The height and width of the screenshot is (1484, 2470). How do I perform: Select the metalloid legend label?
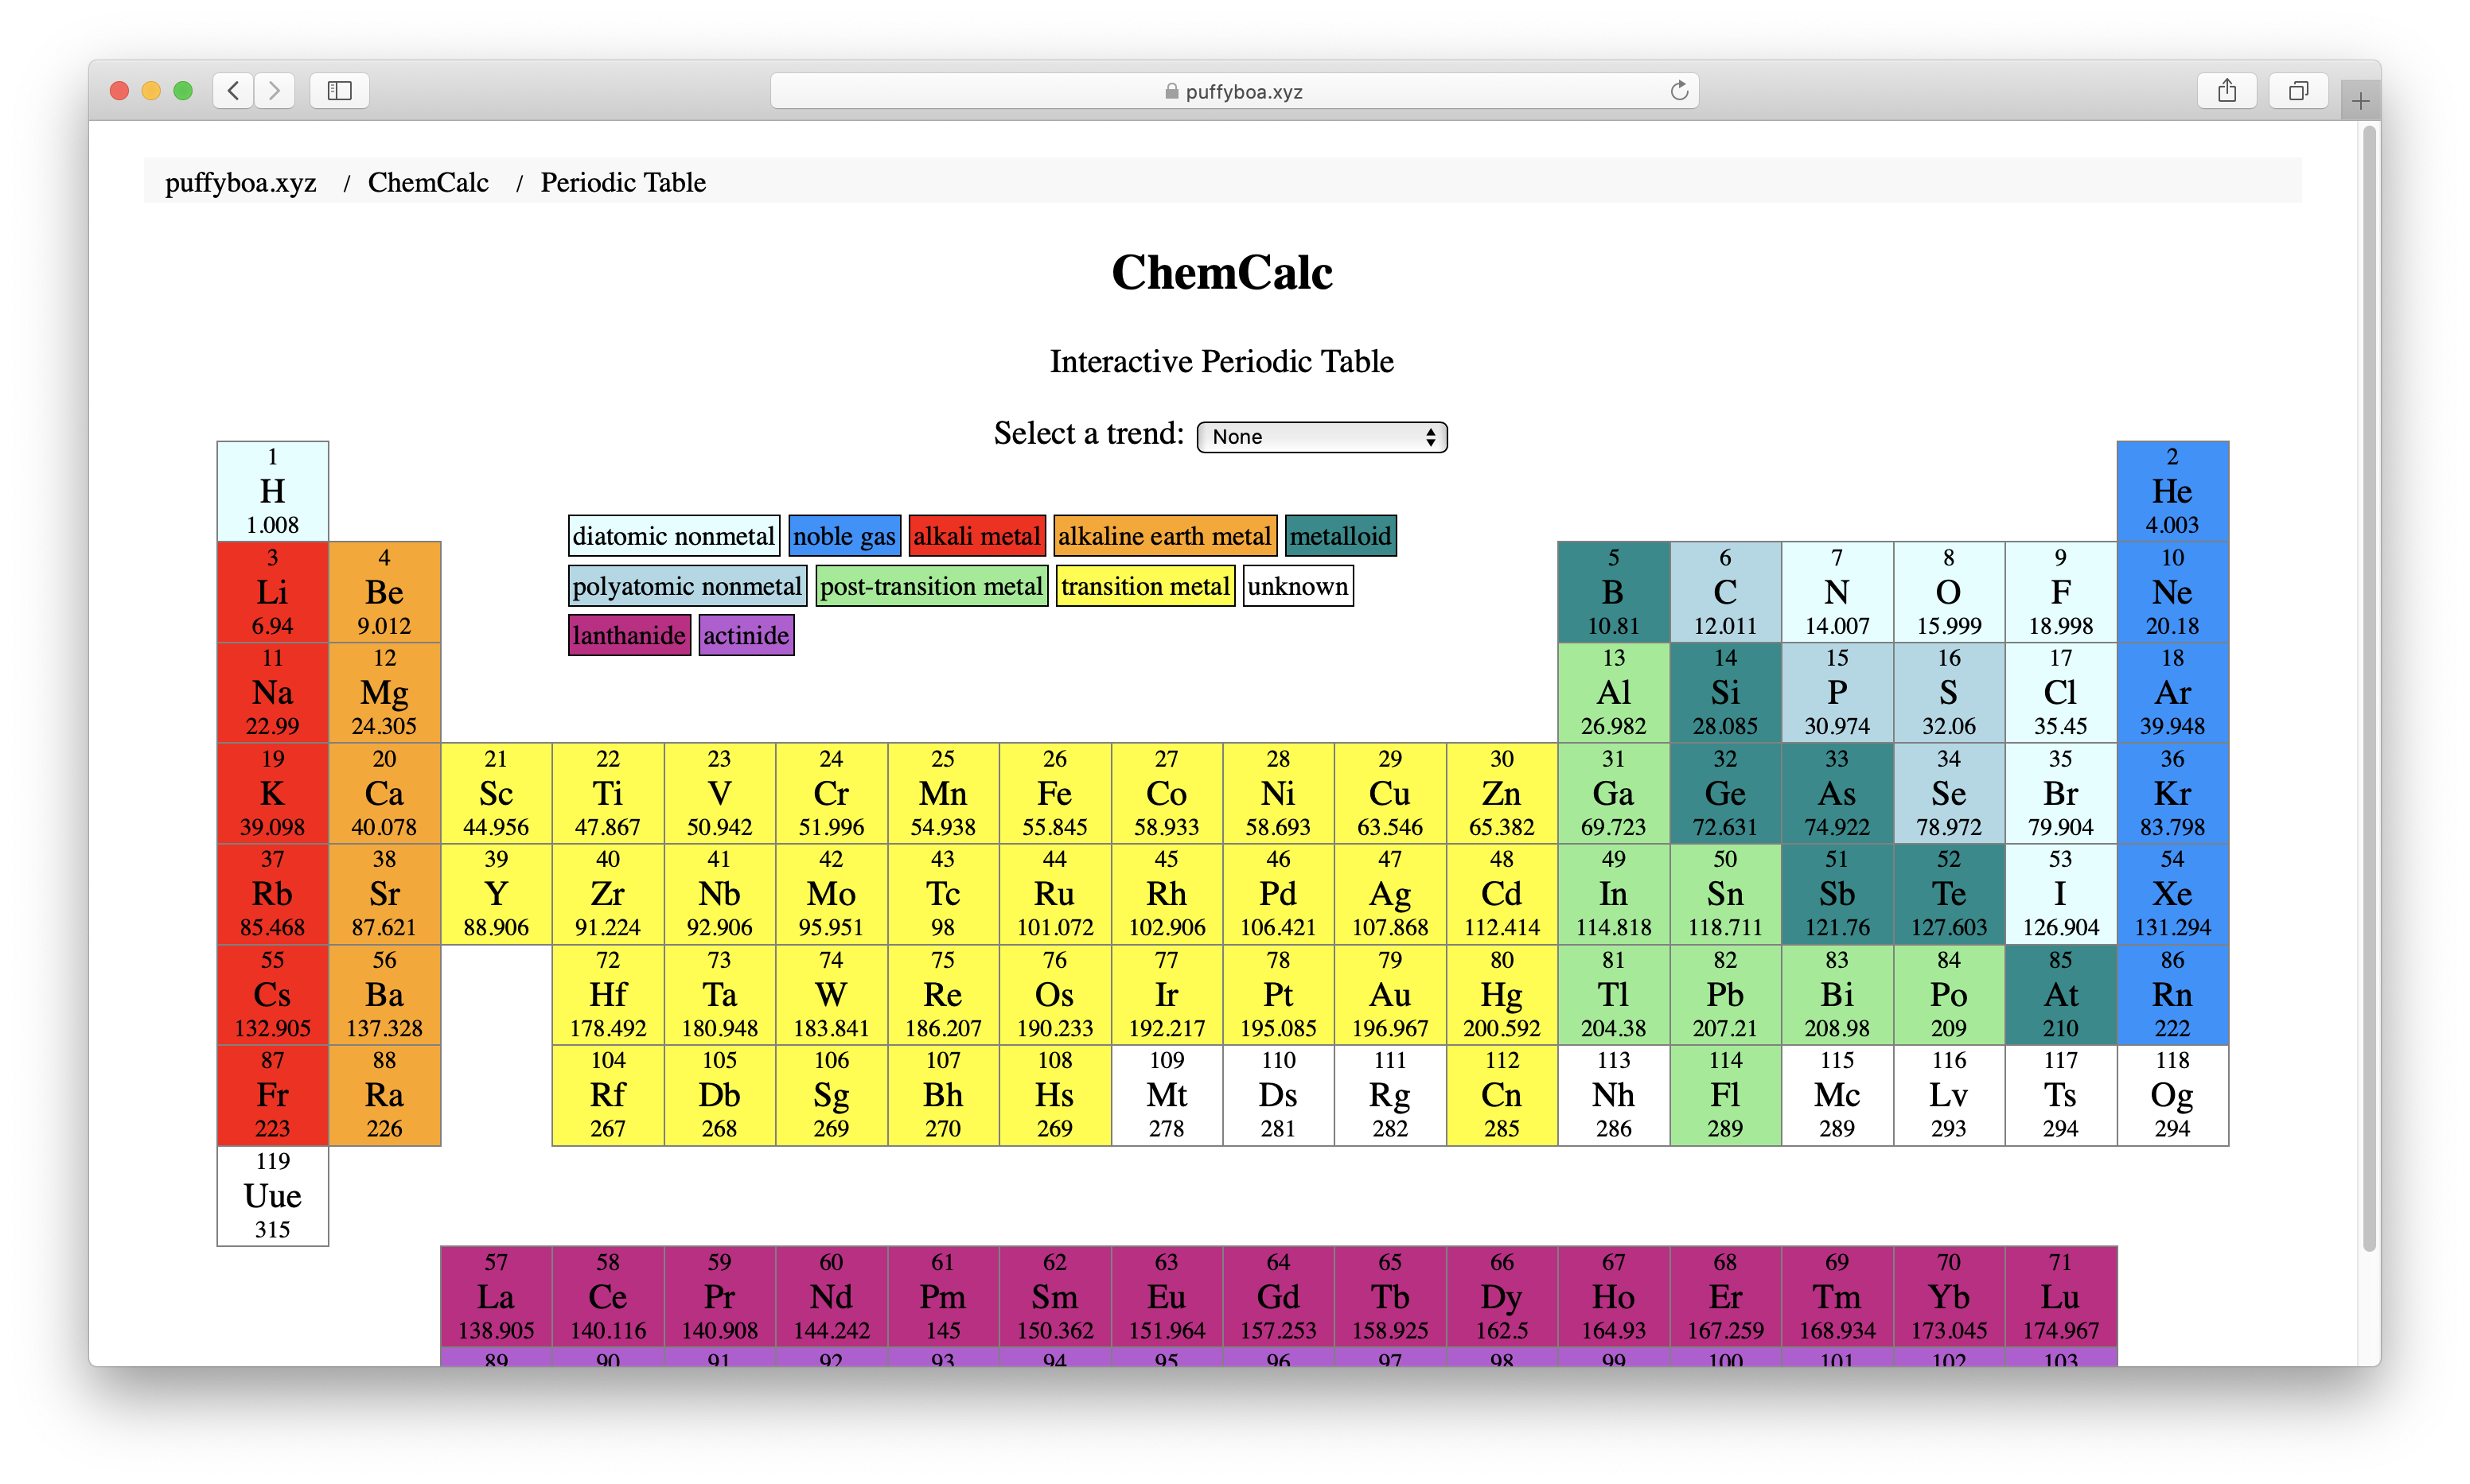click(1339, 536)
